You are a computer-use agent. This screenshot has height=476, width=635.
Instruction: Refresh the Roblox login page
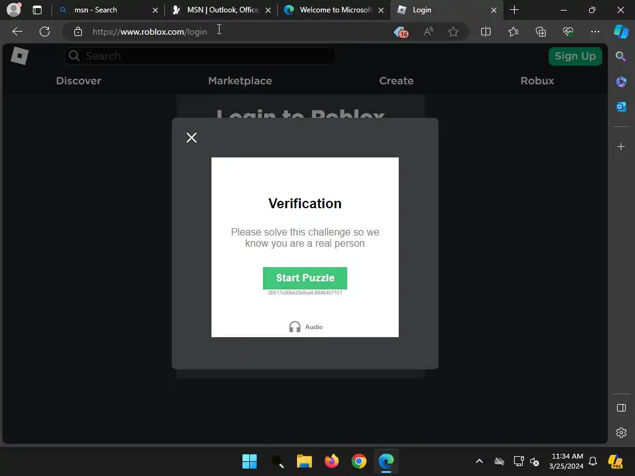coord(45,32)
